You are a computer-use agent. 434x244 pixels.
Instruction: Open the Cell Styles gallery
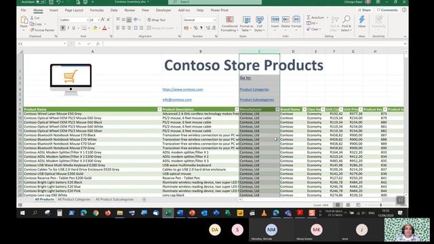click(259, 24)
